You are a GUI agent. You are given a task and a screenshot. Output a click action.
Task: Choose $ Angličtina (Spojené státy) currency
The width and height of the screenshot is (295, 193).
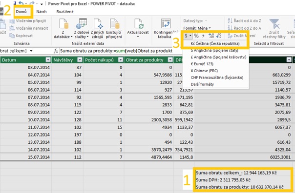214,50
